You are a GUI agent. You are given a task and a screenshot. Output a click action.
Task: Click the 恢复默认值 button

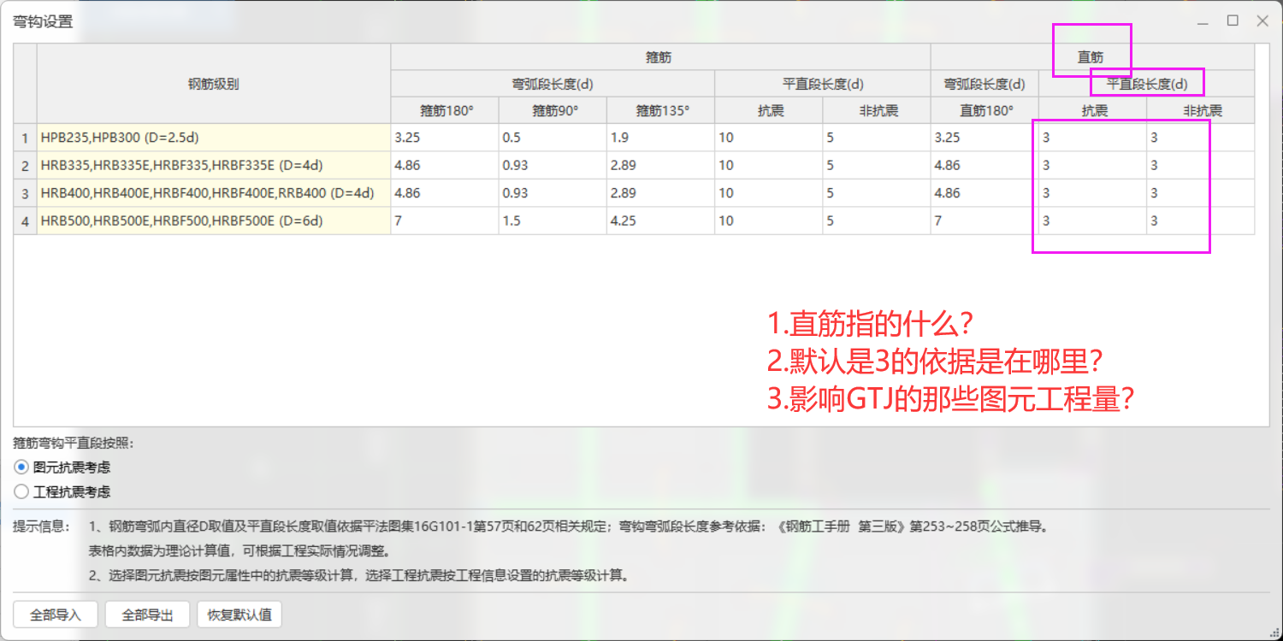pos(239,615)
